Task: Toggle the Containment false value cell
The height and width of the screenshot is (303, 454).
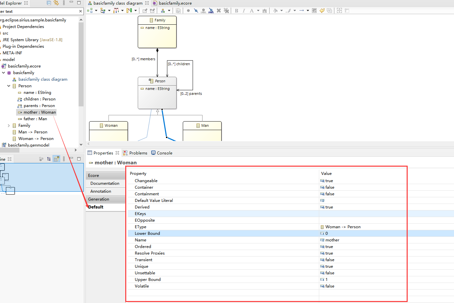Action: click(386, 194)
